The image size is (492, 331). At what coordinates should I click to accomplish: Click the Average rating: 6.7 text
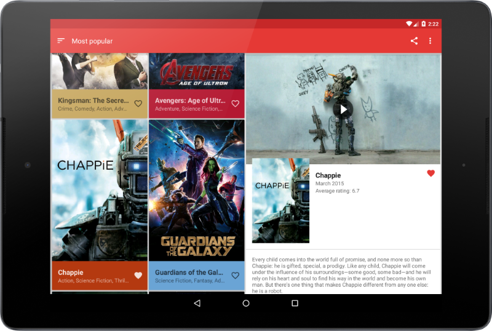(337, 191)
